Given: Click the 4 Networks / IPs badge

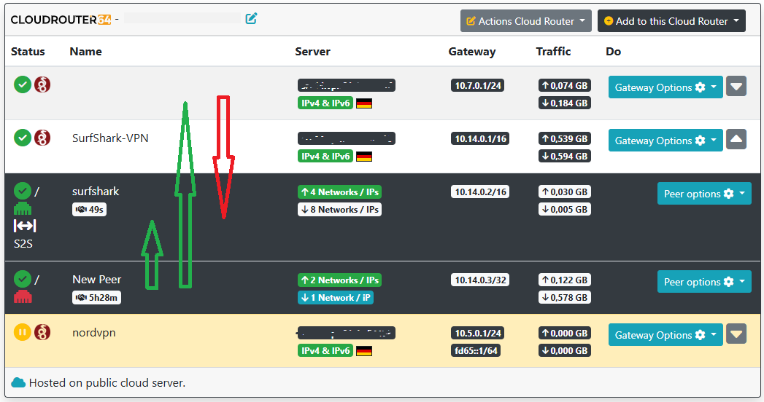Looking at the screenshot, I should tap(339, 192).
